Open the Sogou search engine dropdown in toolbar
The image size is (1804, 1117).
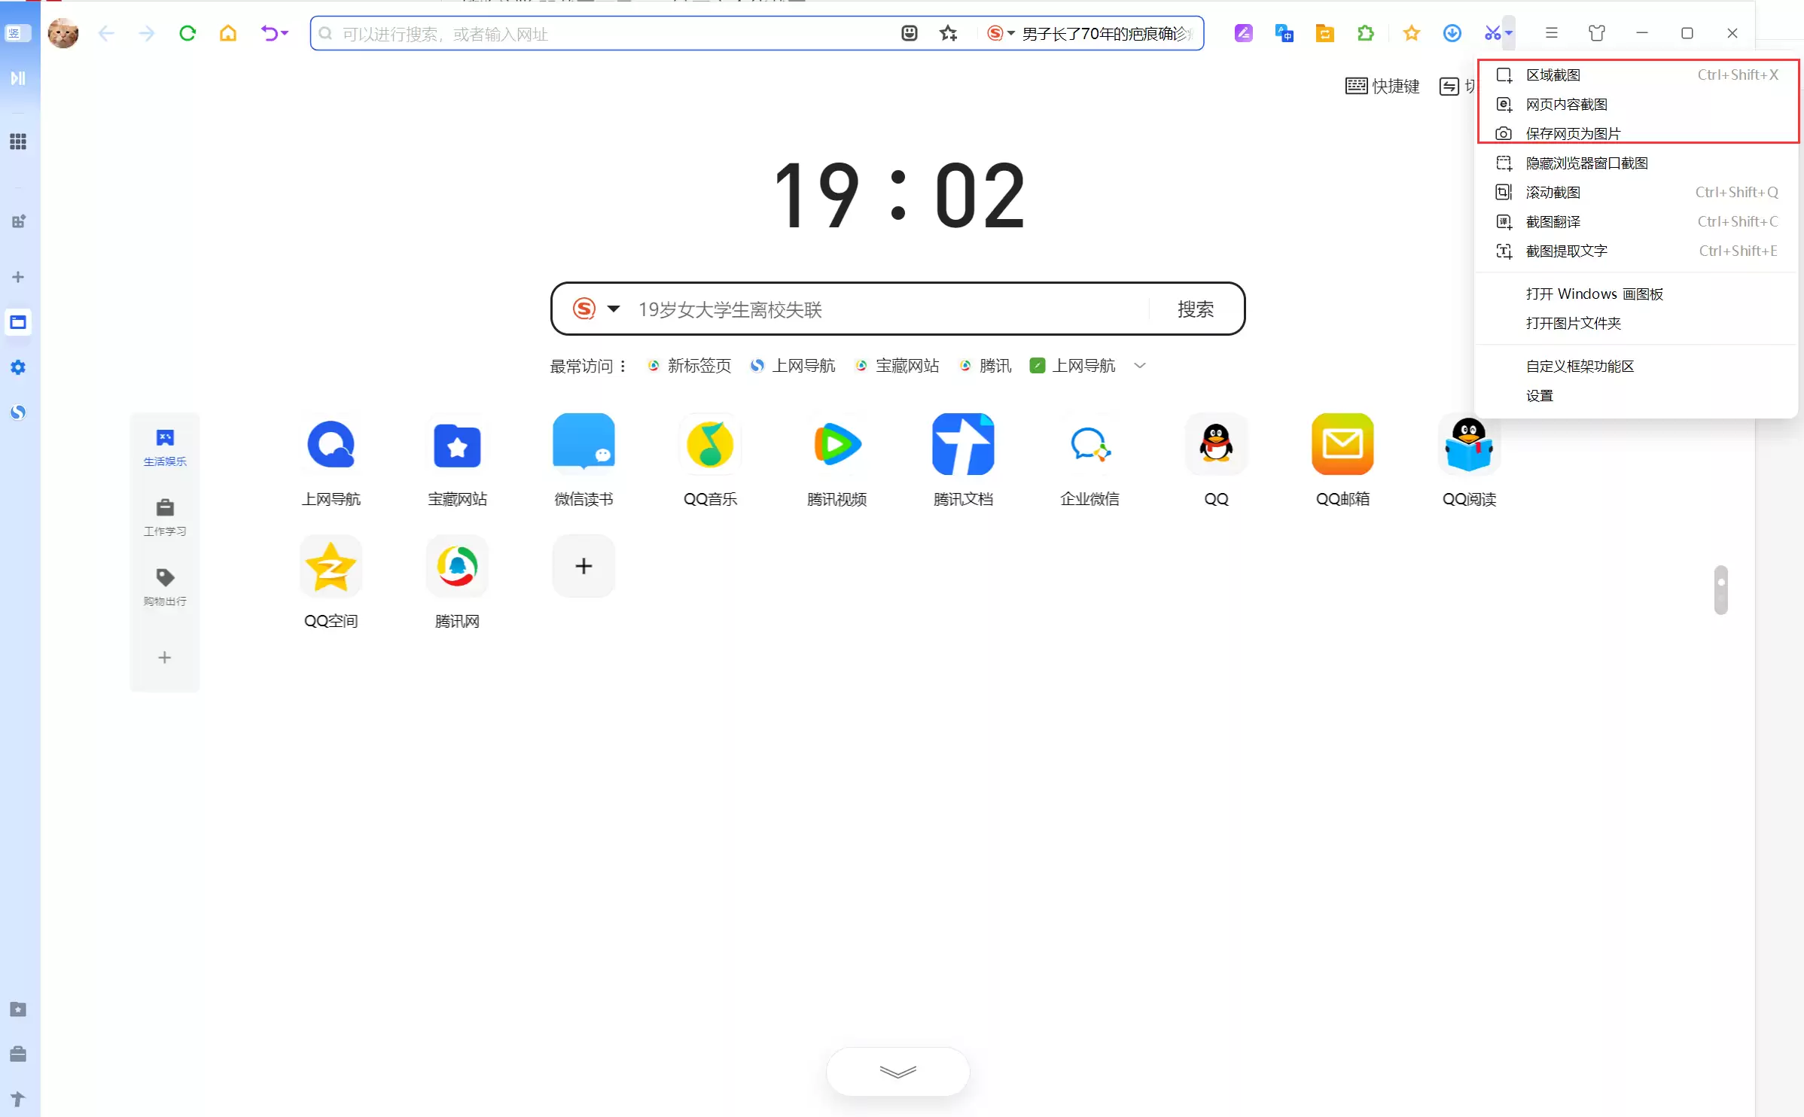[x=1001, y=33]
